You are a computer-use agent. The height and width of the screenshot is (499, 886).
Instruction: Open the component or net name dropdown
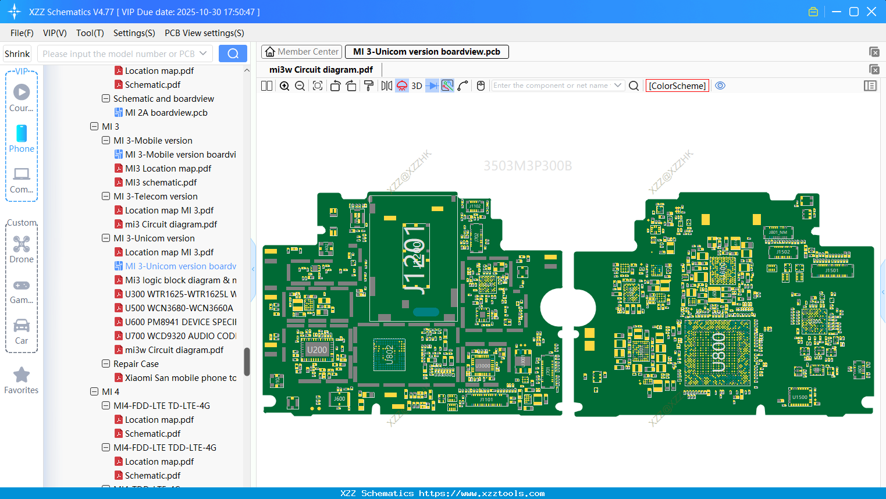tap(619, 85)
